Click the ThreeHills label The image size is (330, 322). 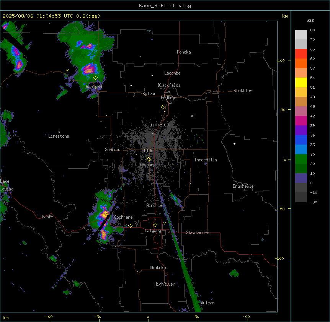pyautogui.click(x=206, y=160)
